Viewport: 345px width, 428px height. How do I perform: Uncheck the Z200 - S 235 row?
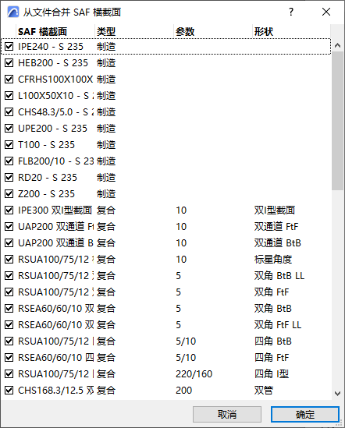point(9,194)
